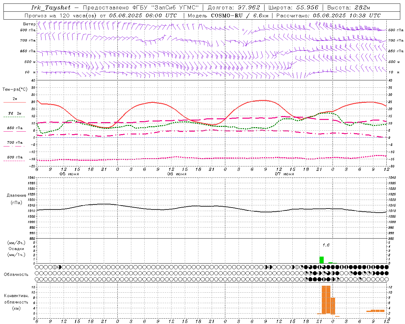Image resolution: width=405 pixels, height=324 pixels.
Task: Select the 'Осадки' precipitation panel label
Action: point(16,249)
